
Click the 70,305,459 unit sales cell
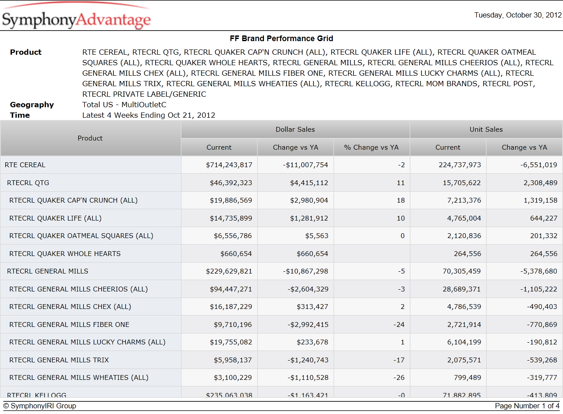click(x=448, y=271)
